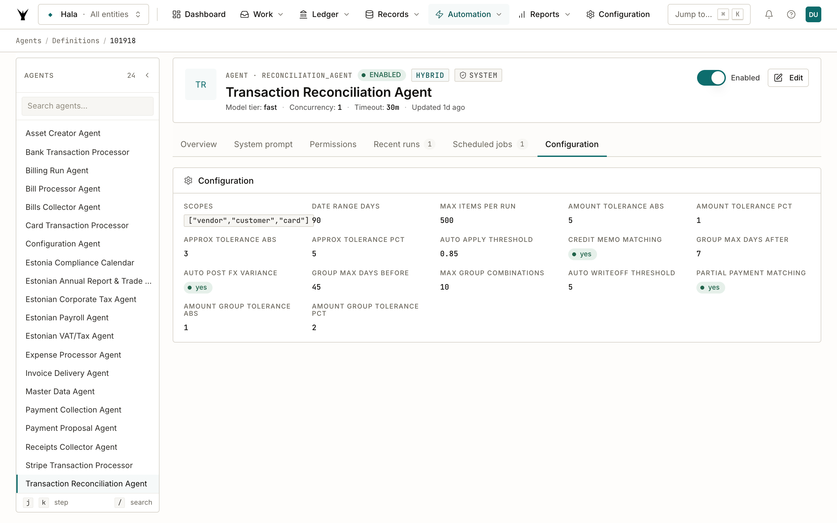Expand the Automation menu
837x523 pixels.
click(468, 14)
